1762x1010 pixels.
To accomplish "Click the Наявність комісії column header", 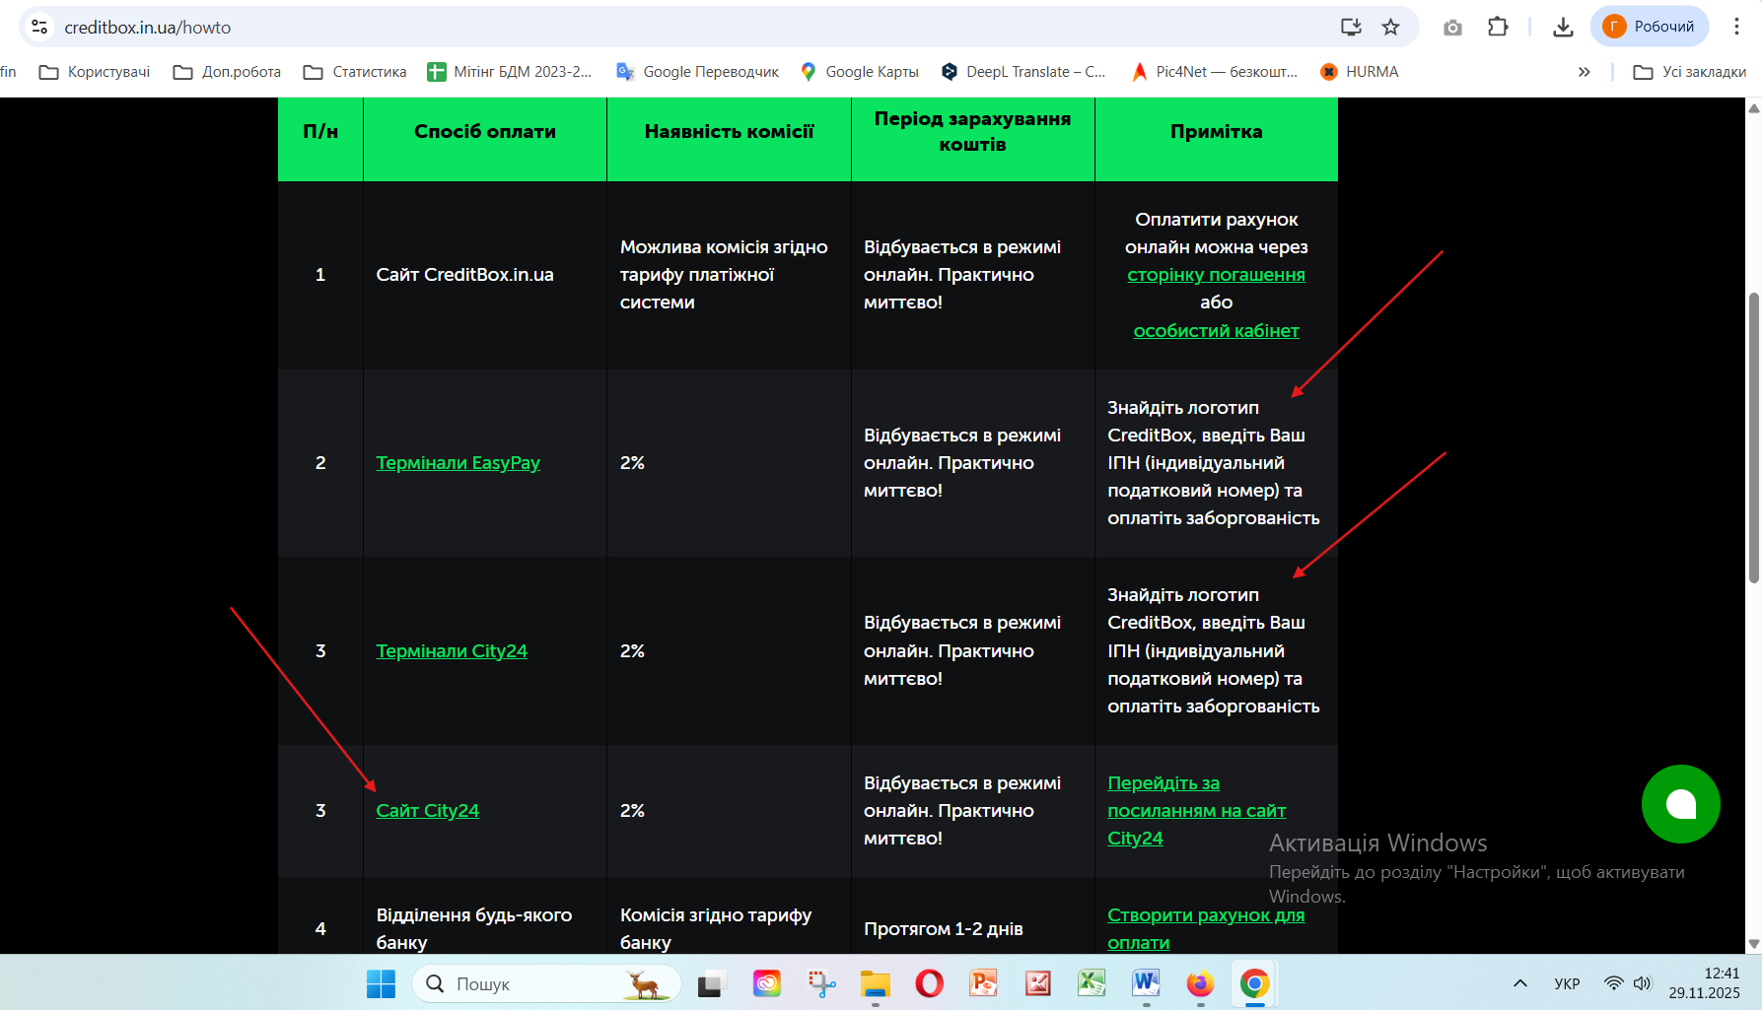I will (x=729, y=132).
